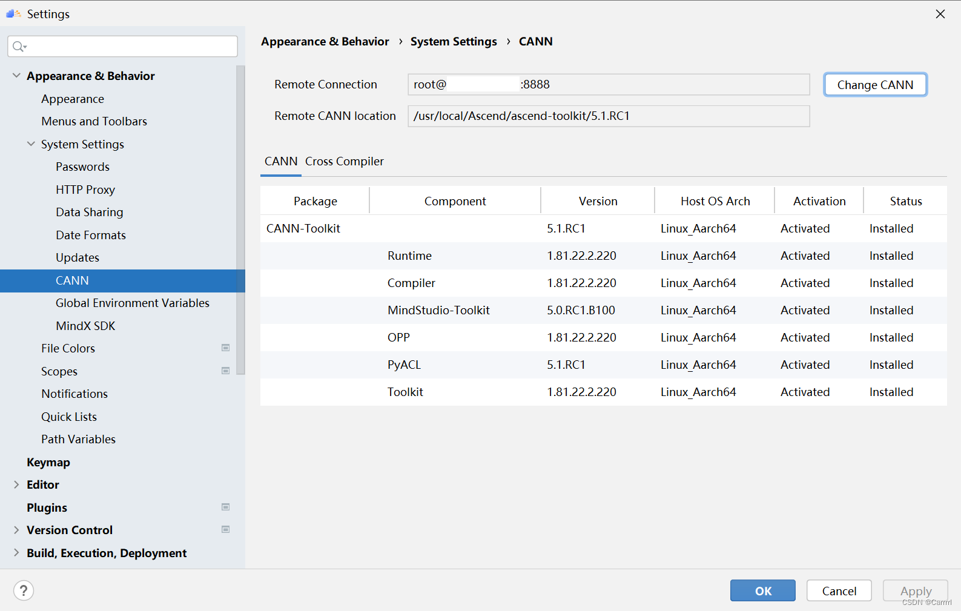The image size is (961, 611).
Task: Close the Settings dialog window
Action: pos(940,13)
